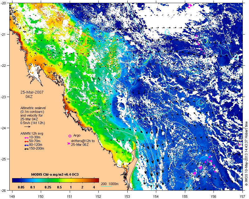Click the latitude axis label -25
Image resolution: width=249 pixels, height=199 pixels.
(x=3, y=159)
